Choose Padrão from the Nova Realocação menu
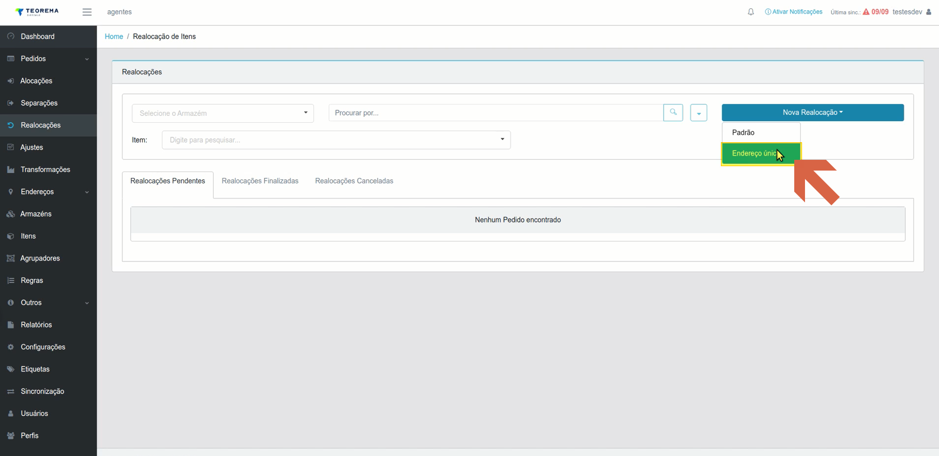Viewport: 939px width, 456px height. click(761, 132)
